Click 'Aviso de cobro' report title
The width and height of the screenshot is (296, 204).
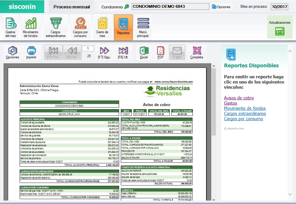(156, 105)
